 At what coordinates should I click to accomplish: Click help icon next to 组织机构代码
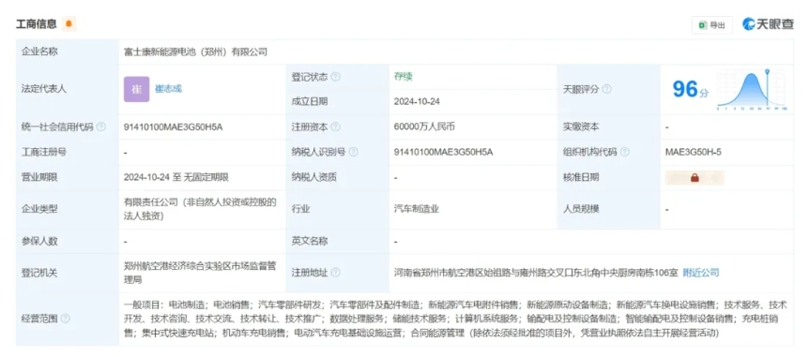click(625, 152)
